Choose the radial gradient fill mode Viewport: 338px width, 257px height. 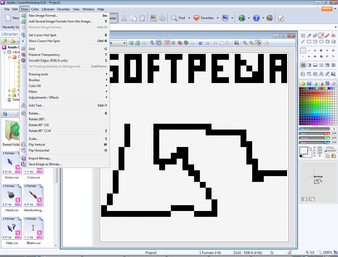coord(321,65)
